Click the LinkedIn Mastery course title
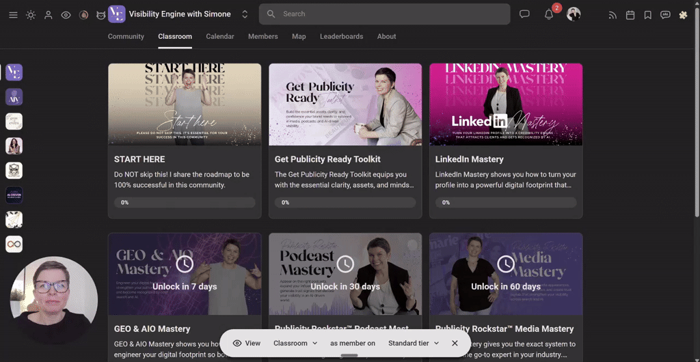The image size is (700, 362). pyautogui.click(x=469, y=159)
